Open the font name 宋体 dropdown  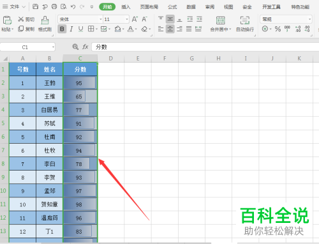click(x=101, y=19)
